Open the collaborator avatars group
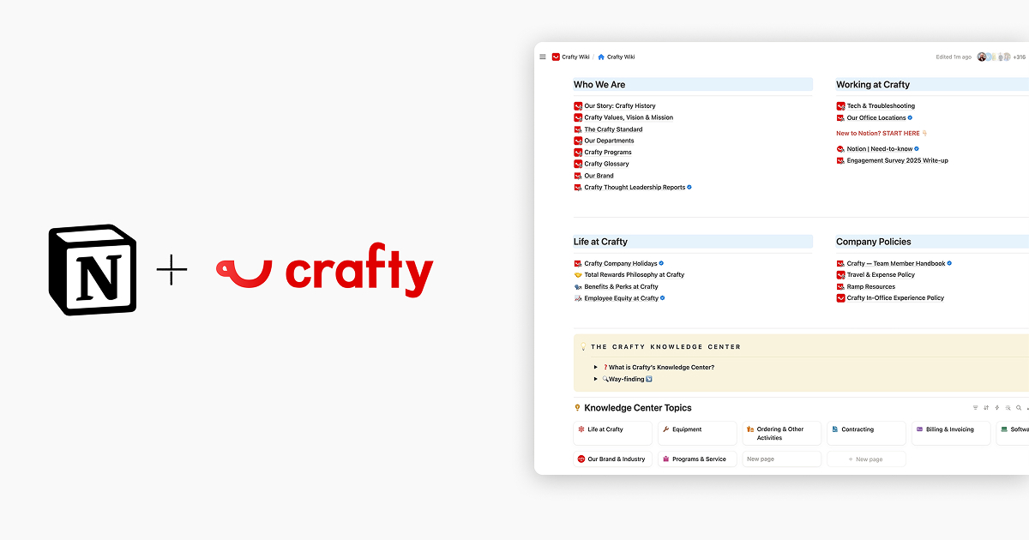The width and height of the screenshot is (1029, 540). point(993,57)
